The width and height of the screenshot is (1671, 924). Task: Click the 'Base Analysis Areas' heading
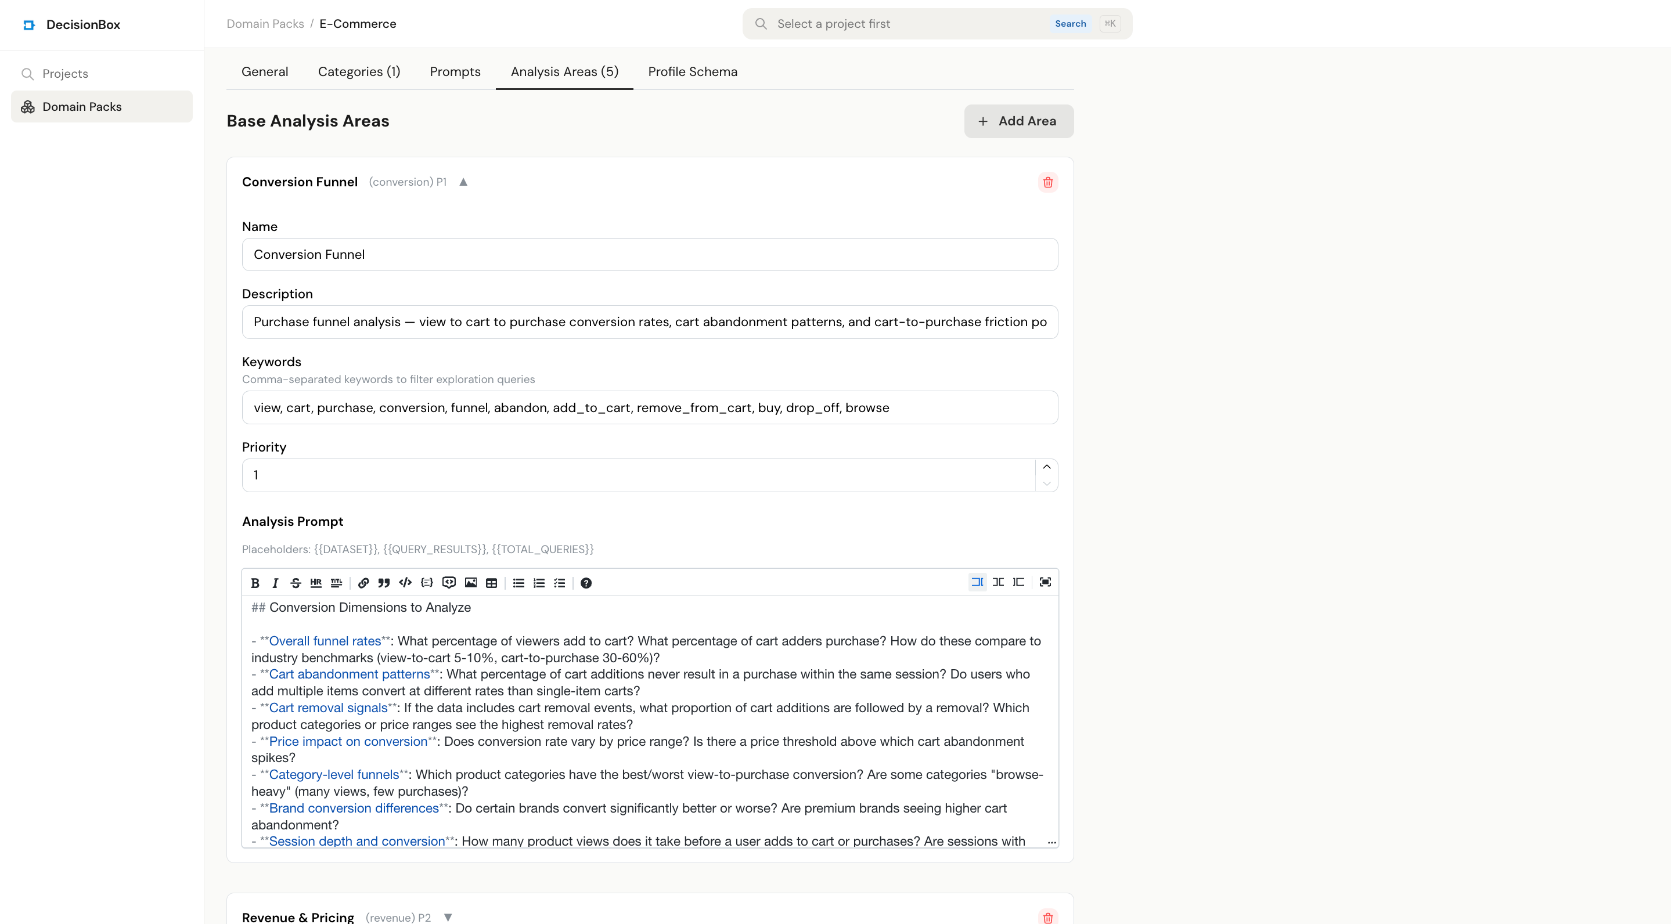click(x=308, y=121)
